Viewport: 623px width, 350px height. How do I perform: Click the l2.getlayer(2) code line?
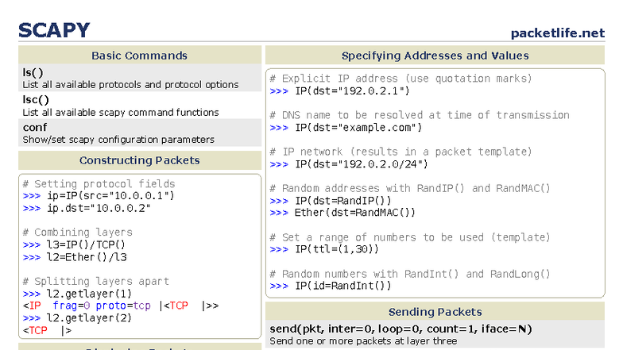pyautogui.click(x=77, y=318)
